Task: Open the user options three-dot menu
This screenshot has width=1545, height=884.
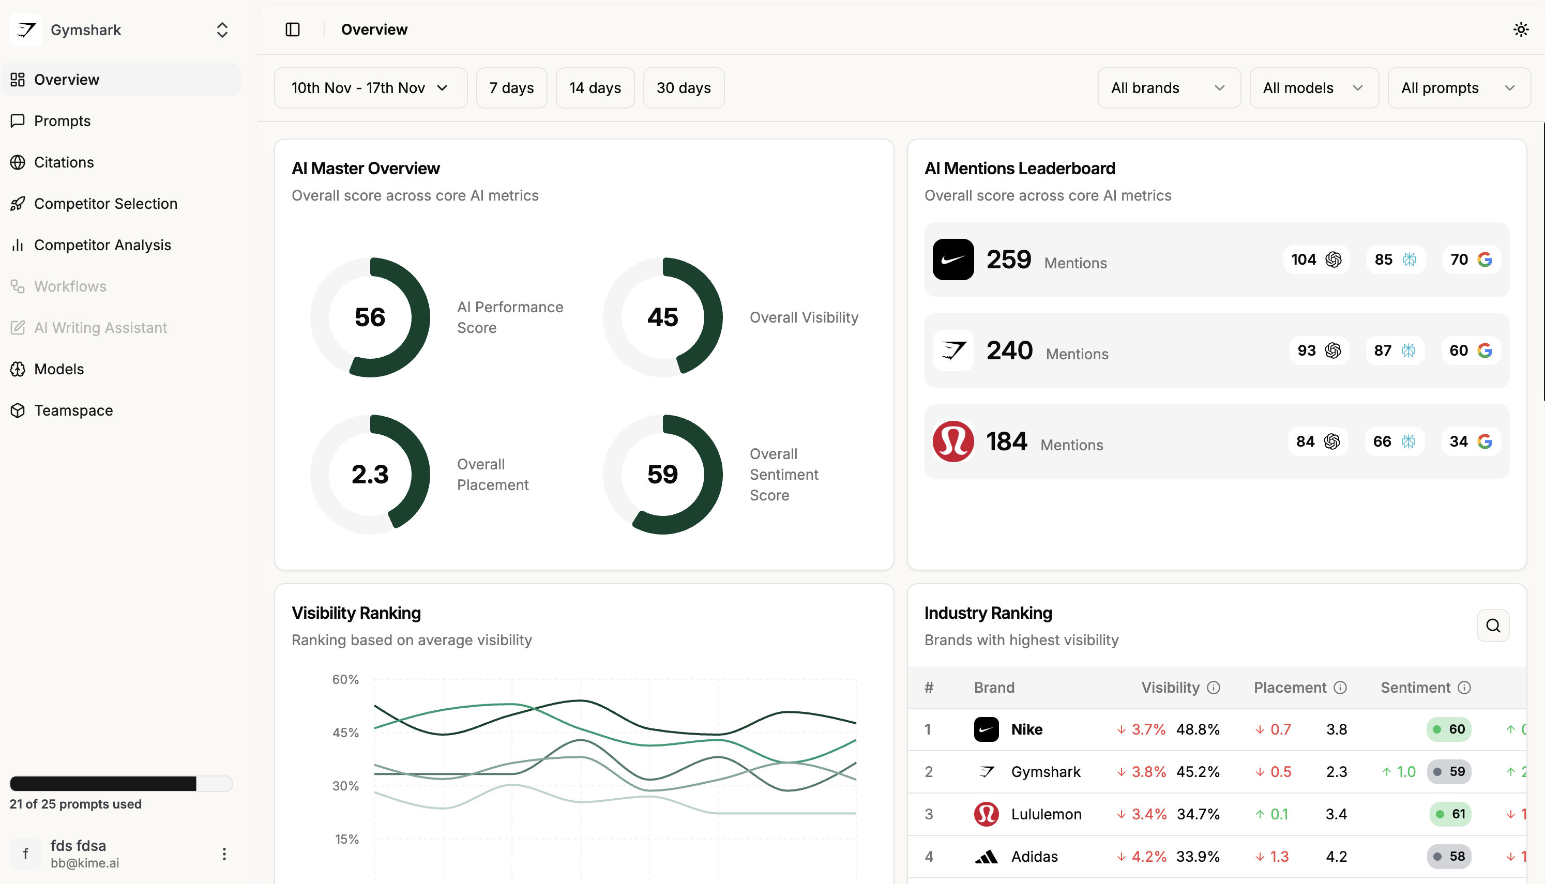Action: 223,853
